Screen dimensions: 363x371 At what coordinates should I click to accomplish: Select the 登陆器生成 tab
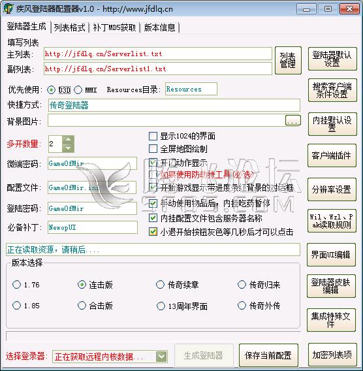pos(26,27)
